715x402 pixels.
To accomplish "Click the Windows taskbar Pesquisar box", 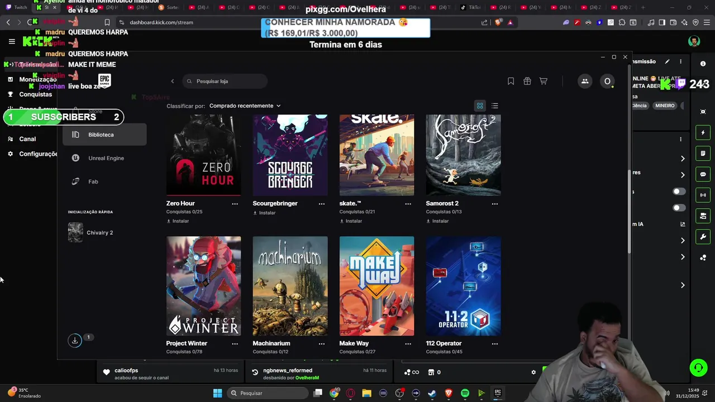I will point(269,393).
